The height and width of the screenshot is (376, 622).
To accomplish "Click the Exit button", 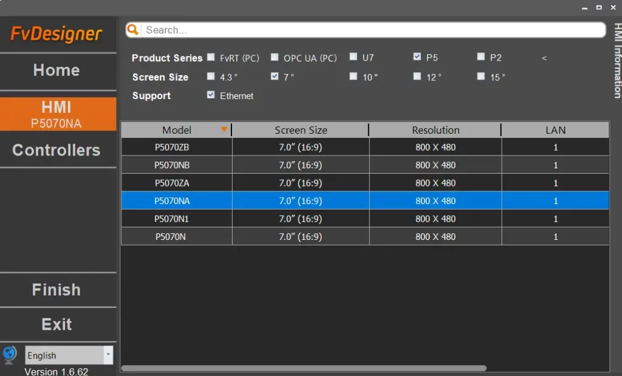I will [56, 324].
